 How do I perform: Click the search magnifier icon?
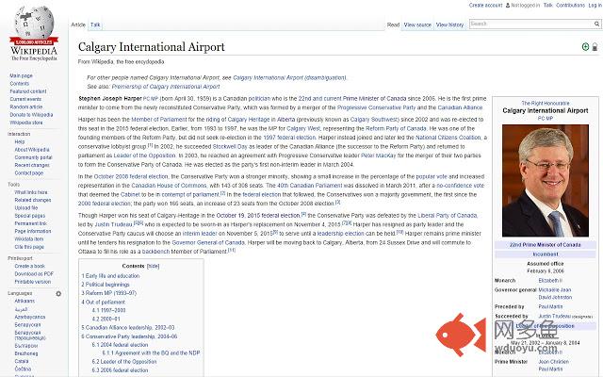pyautogui.click(x=596, y=24)
